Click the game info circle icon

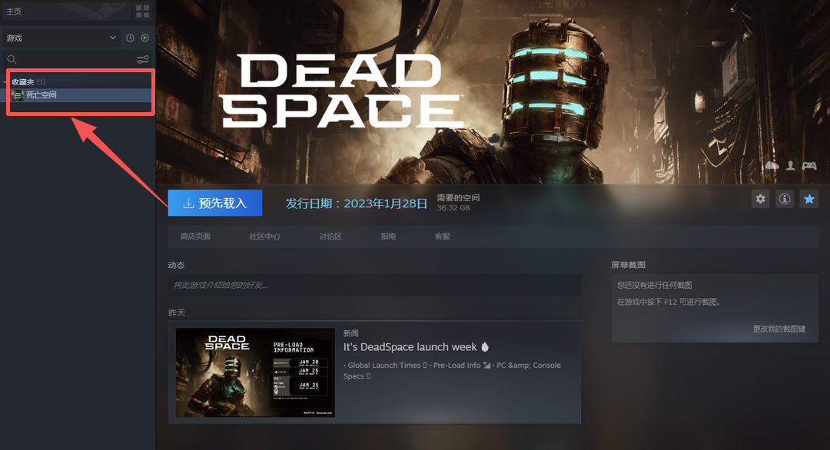(x=785, y=199)
